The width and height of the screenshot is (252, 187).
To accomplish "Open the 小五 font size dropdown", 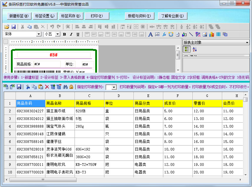I will pyautogui.click(x=57, y=34).
